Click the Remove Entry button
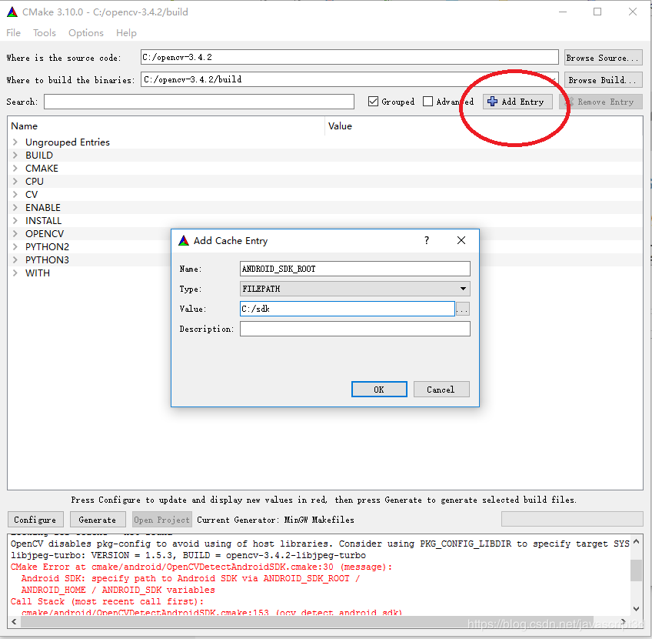652x639 pixels. coord(600,102)
